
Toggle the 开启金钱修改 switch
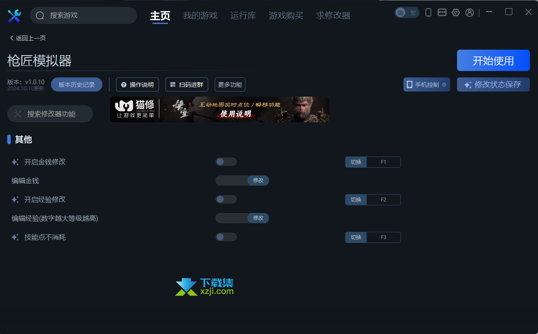click(x=226, y=162)
